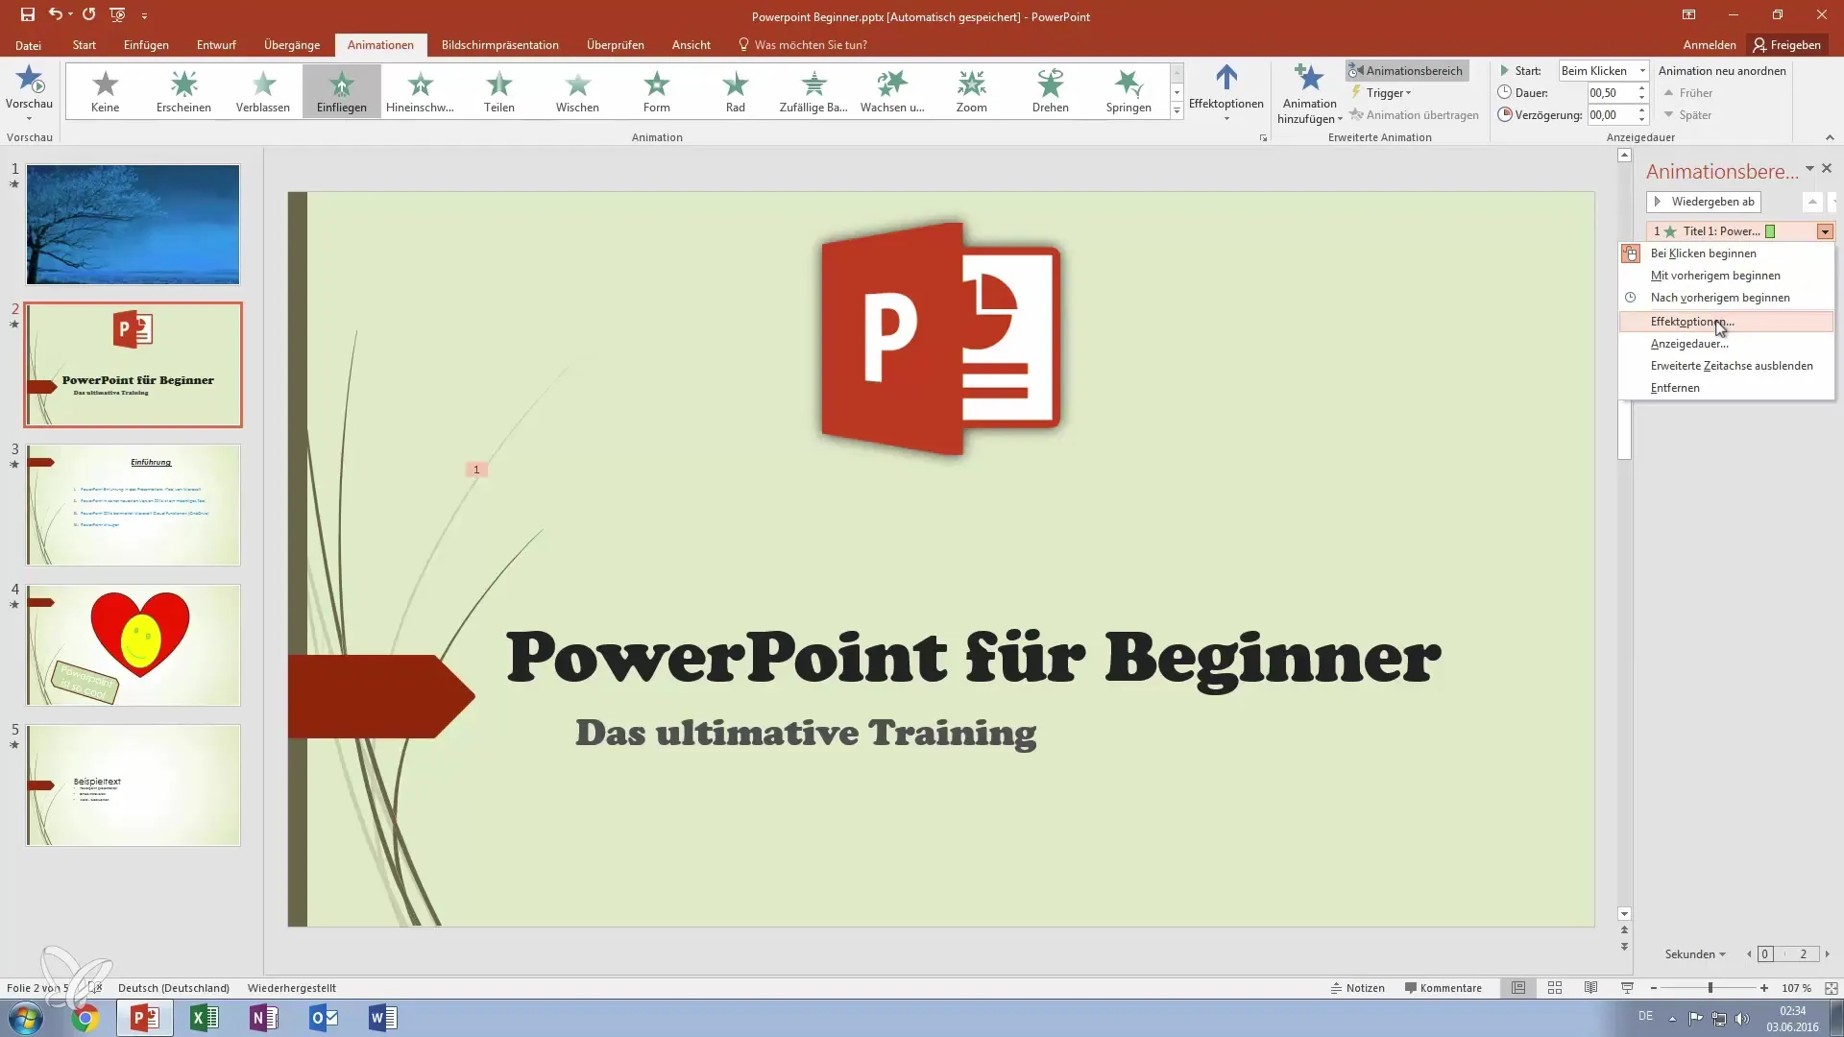
Task: Open Excel from the Windows taskbar
Action: (205, 1018)
